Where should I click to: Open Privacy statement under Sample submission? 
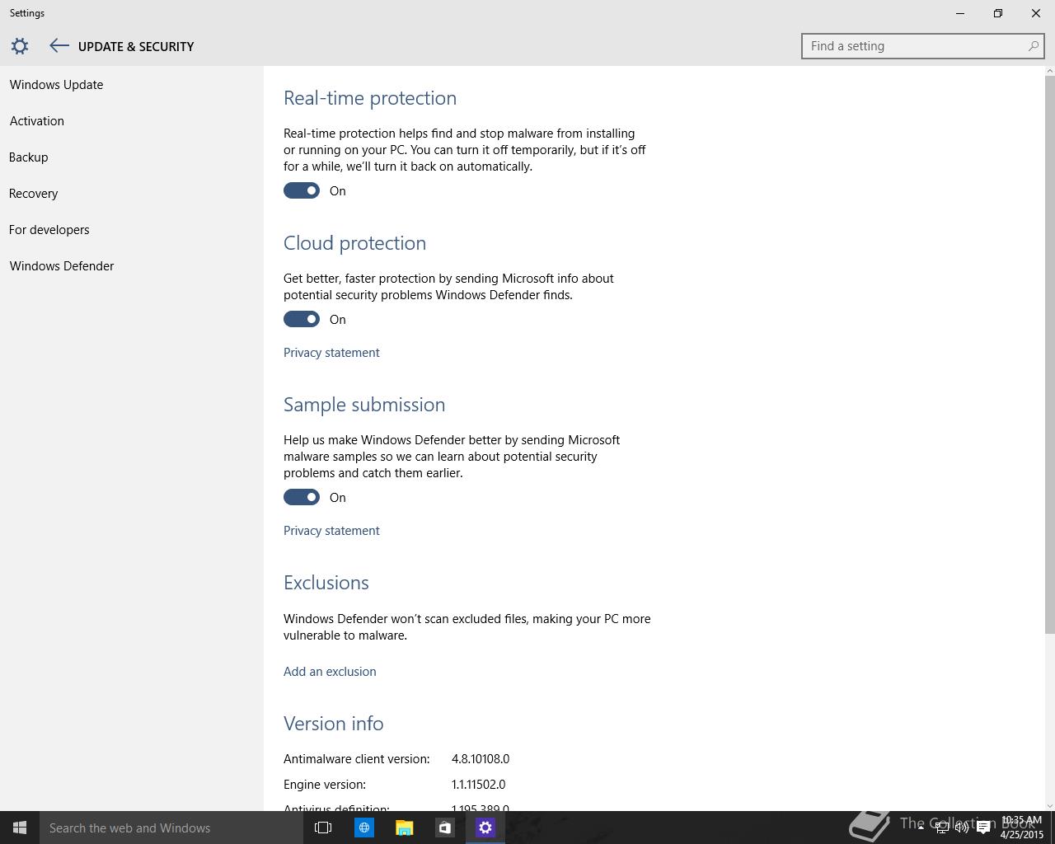click(x=331, y=530)
